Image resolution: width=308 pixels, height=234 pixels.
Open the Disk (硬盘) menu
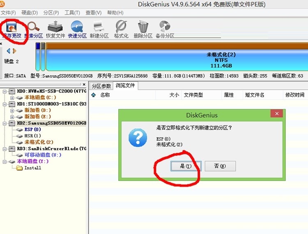tap(30, 13)
